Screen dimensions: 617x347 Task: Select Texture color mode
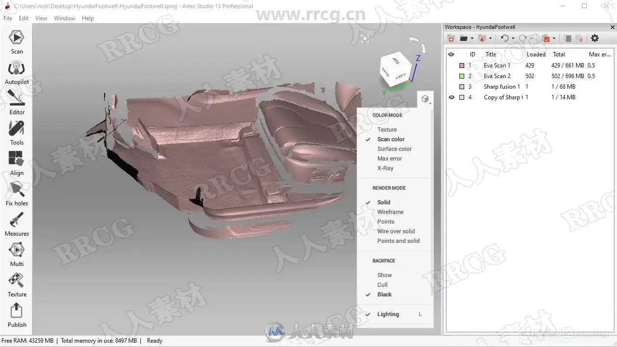(x=387, y=130)
